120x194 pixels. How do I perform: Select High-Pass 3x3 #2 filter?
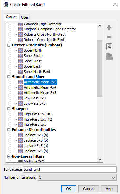coord(38,119)
